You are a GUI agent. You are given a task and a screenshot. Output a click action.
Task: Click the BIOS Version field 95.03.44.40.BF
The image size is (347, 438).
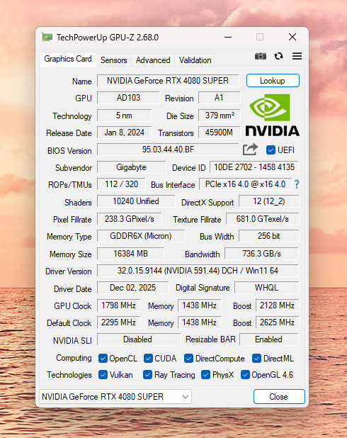(168, 150)
